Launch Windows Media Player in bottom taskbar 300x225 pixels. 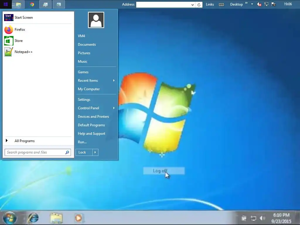(79, 218)
